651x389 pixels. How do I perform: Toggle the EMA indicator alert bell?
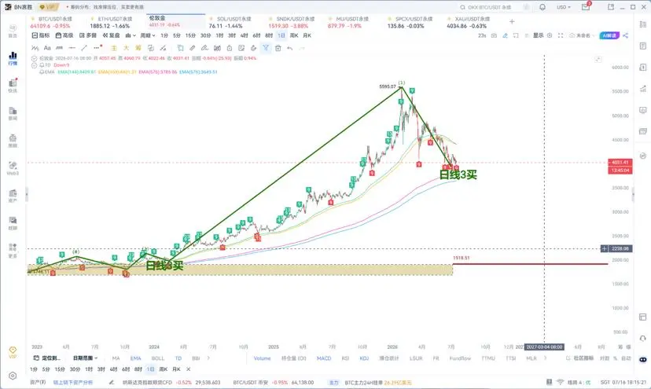click(42, 72)
